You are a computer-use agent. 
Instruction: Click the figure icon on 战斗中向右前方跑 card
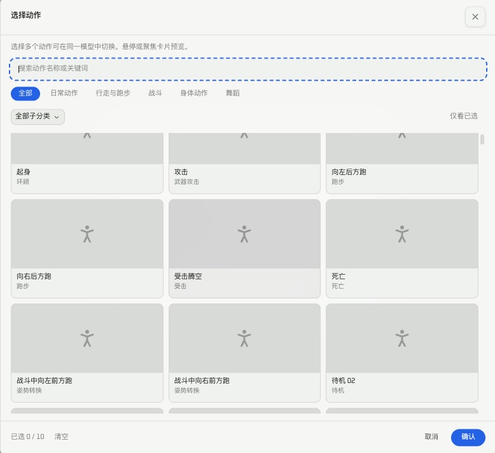point(244,338)
